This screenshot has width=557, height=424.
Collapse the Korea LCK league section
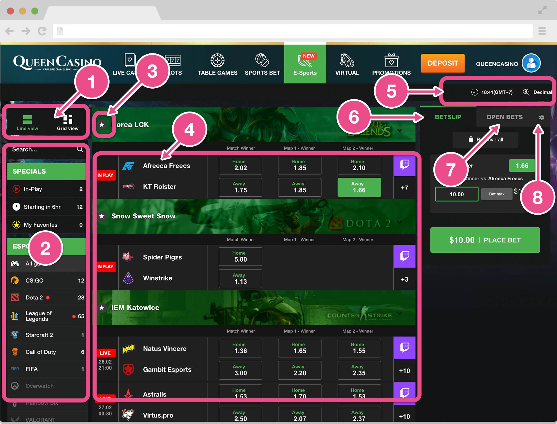[x=400, y=130]
